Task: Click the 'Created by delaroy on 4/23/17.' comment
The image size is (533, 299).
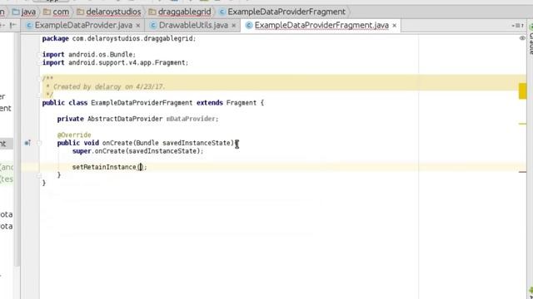Action: point(109,86)
